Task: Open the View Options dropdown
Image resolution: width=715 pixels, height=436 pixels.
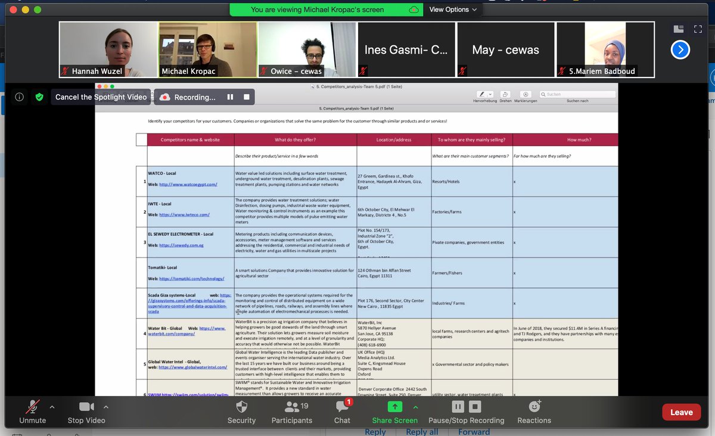Action: (x=453, y=10)
